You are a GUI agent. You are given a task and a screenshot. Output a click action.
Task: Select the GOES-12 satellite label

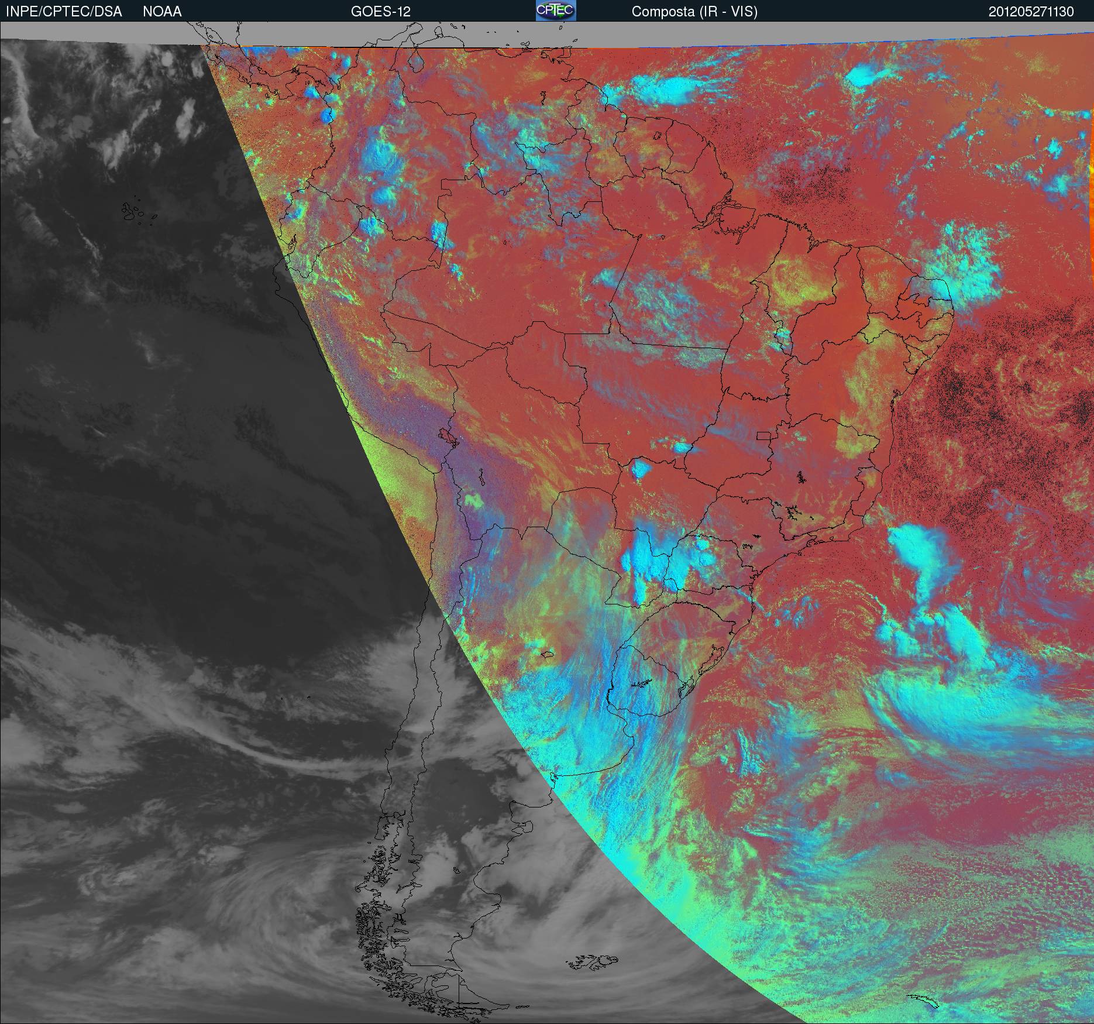(380, 12)
